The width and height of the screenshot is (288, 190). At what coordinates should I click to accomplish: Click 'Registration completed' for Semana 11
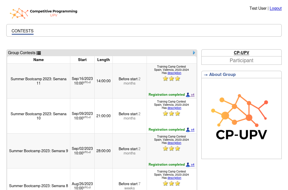coord(167,95)
